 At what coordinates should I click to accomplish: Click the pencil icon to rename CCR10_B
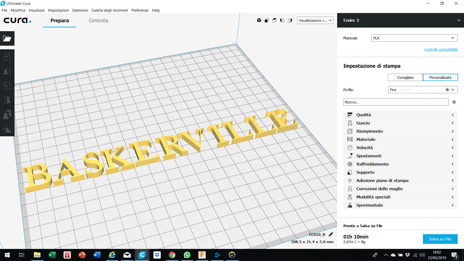click(x=331, y=234)
